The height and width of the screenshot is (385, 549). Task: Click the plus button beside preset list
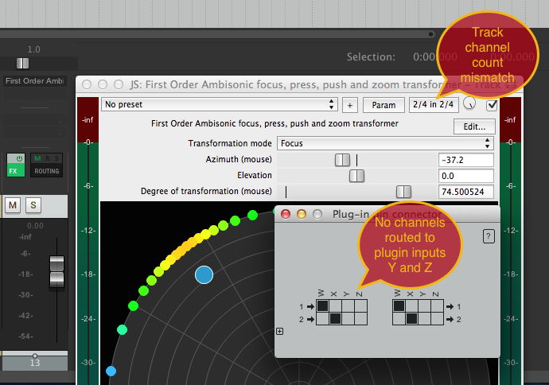click(350, 105)
